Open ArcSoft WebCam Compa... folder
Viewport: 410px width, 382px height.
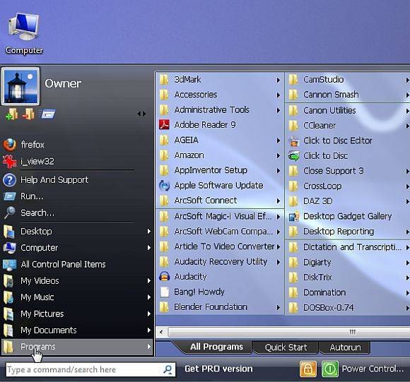pyautogui.click(x=220, y=232)
